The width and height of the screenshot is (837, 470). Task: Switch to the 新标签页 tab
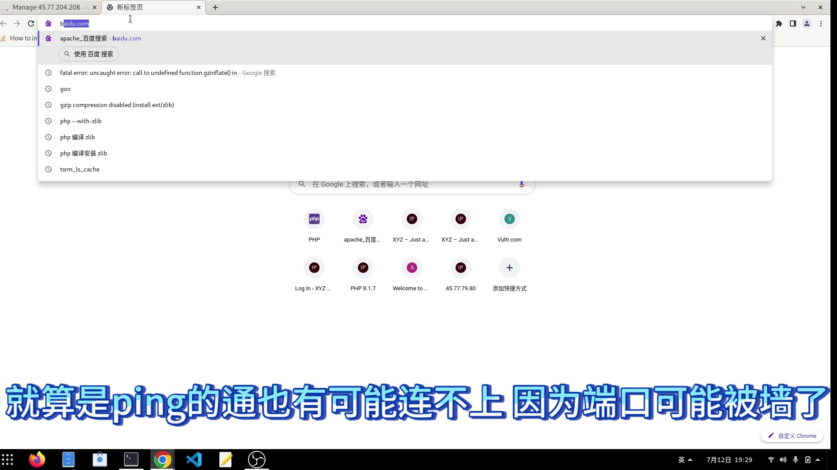[x=131, y=7]
